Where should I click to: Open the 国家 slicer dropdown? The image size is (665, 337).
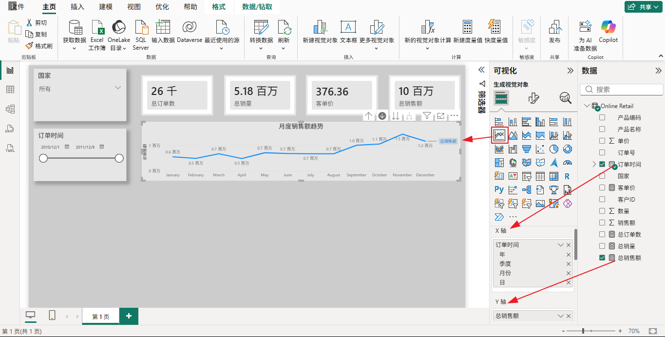click(x=118, y=88)
